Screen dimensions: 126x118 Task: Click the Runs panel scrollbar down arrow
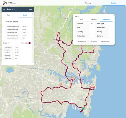33,62
